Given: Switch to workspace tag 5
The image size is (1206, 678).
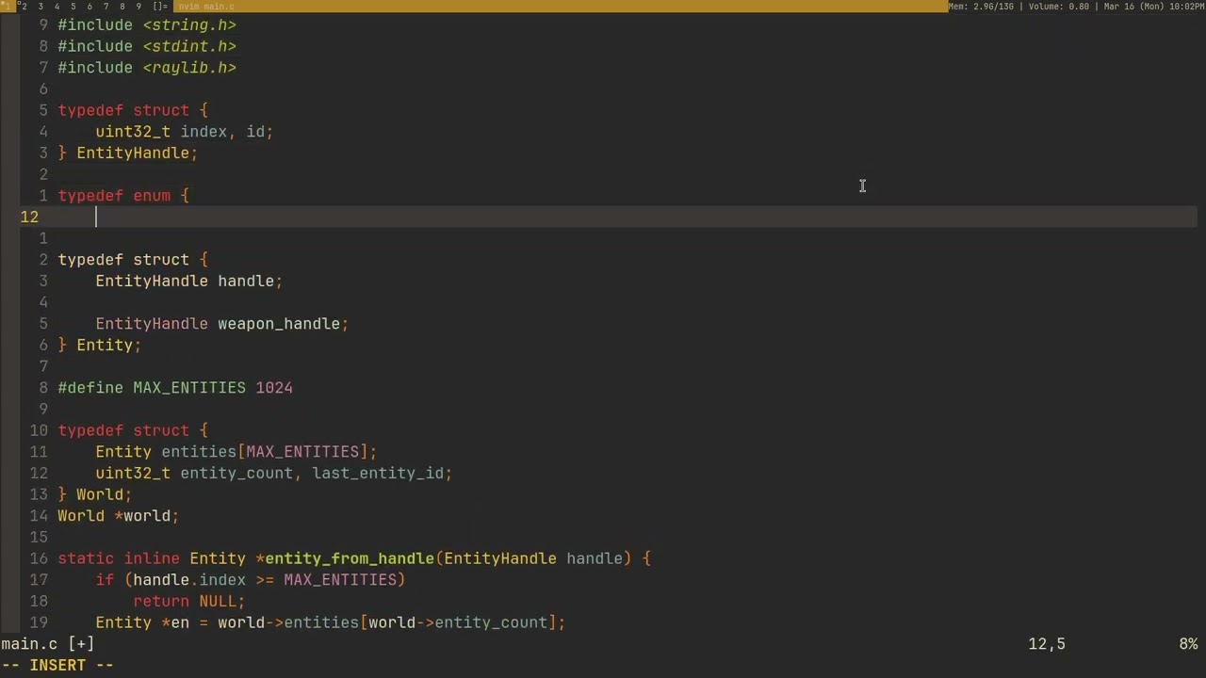Looking at the screenshot, I should pyautogui.click(x=73, y=6).
